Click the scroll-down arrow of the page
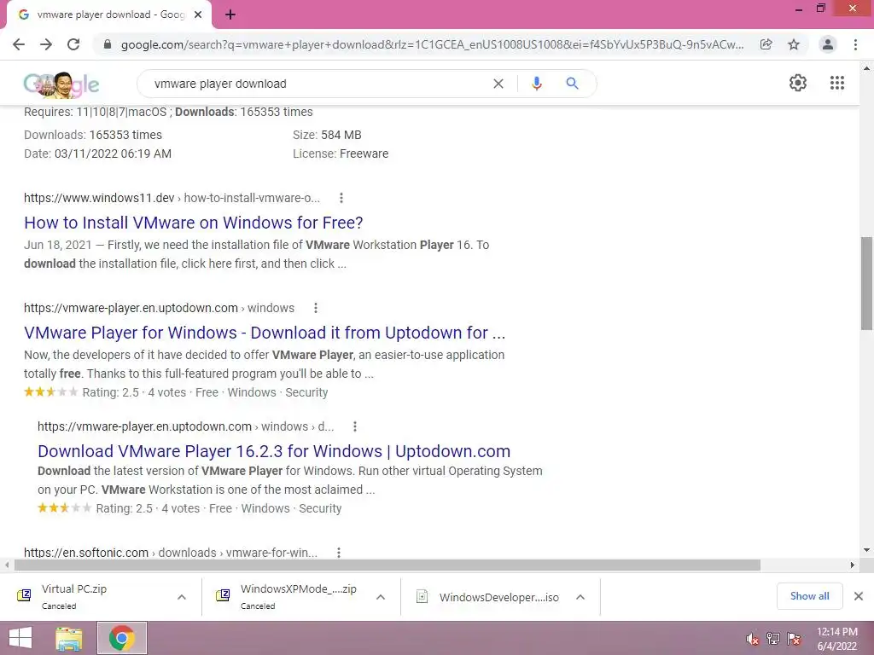 [867, 550]
